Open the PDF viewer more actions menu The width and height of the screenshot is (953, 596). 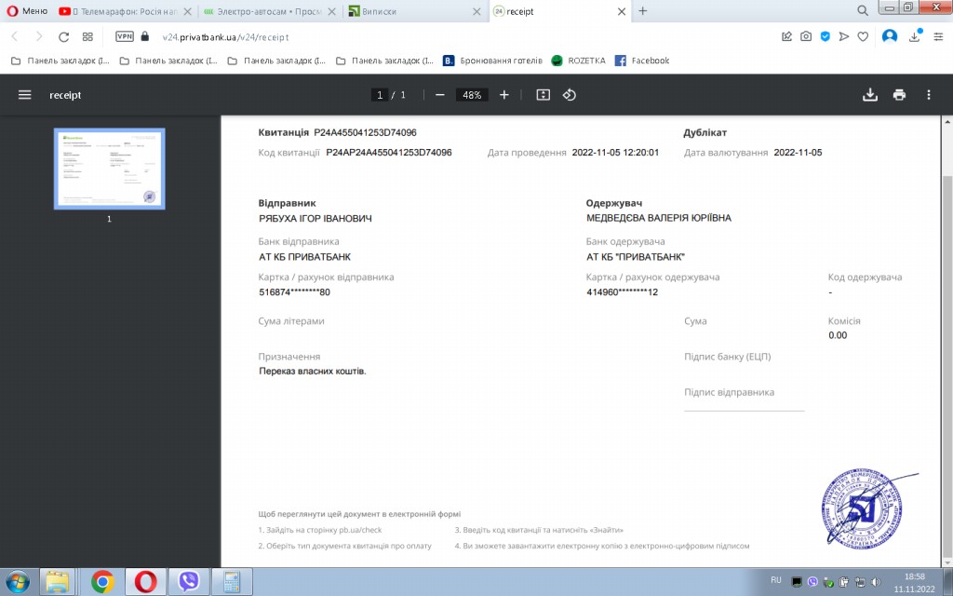pyautogui.click(x=928, y=95)
